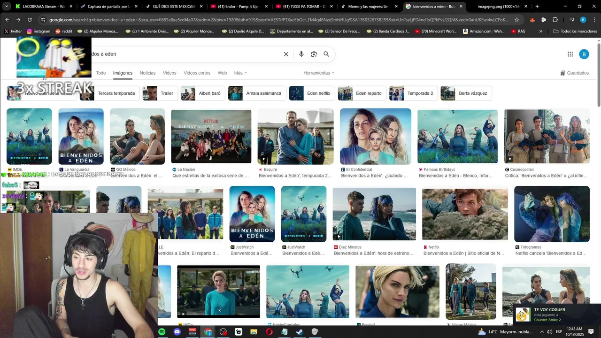Open the twitter bookmark
Image resolution: width=601 pixels, height=338 pixels.
point(13,31)
